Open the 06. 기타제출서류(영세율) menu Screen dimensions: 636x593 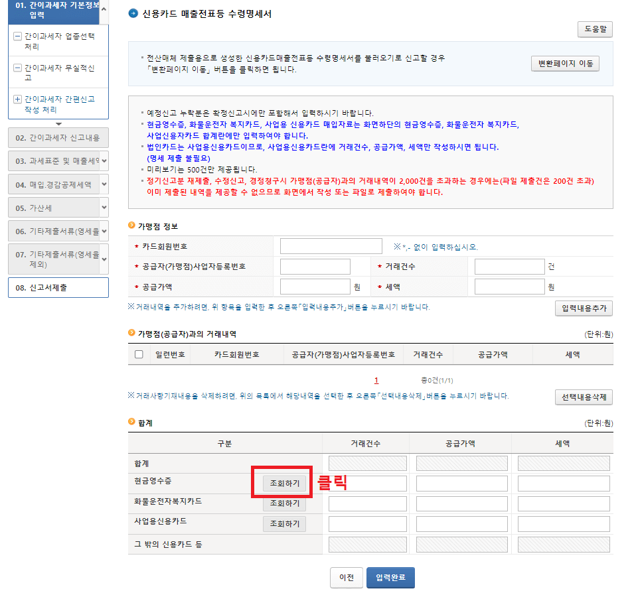(x=54, y=231)
